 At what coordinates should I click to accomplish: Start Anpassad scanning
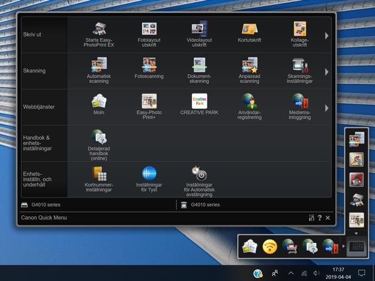[249, 70]
